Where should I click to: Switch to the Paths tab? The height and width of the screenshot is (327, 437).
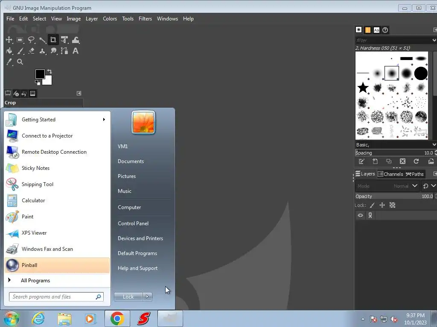click(415, 174)
